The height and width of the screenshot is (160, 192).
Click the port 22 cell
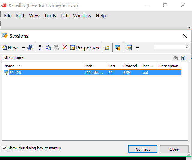point(110,73)
